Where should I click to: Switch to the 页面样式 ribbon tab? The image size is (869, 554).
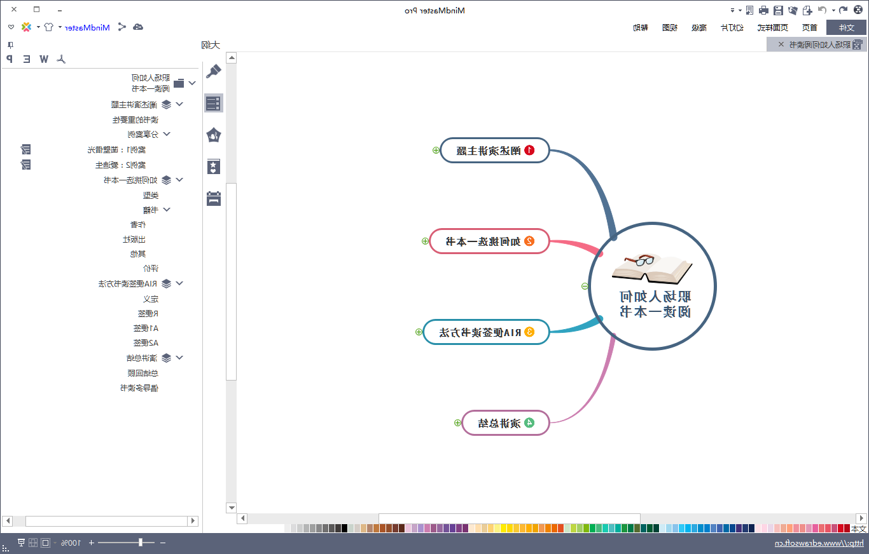click(x=772, y=27)
